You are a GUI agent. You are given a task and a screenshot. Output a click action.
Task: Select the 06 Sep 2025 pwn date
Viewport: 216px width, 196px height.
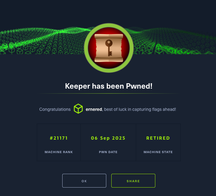point(108,138)
